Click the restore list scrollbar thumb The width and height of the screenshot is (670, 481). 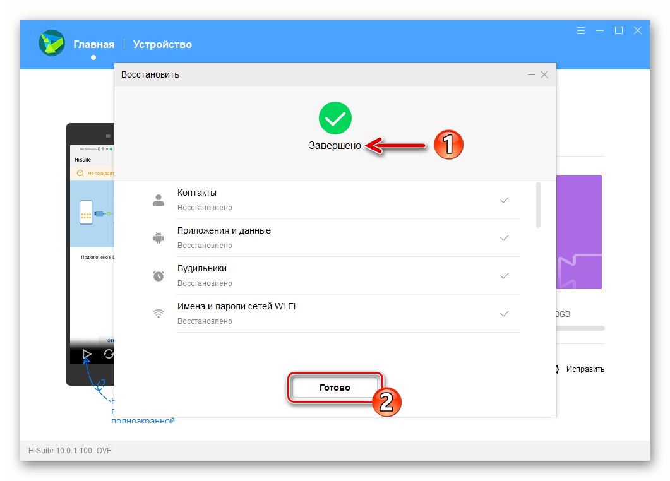click(x=538, y=205)
